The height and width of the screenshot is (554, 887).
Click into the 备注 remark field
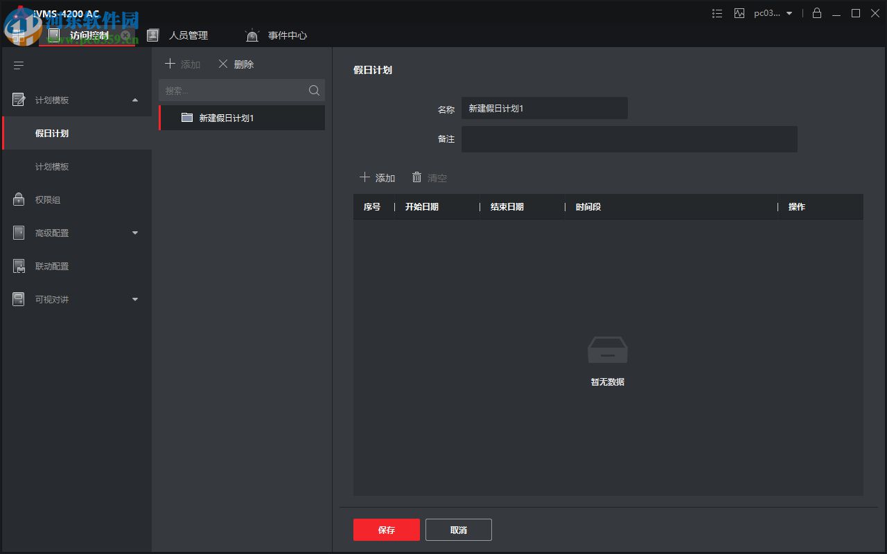point(629,138)
